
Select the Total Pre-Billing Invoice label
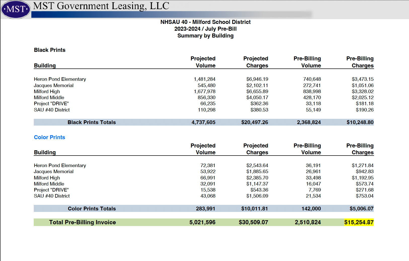pos(82,222)
